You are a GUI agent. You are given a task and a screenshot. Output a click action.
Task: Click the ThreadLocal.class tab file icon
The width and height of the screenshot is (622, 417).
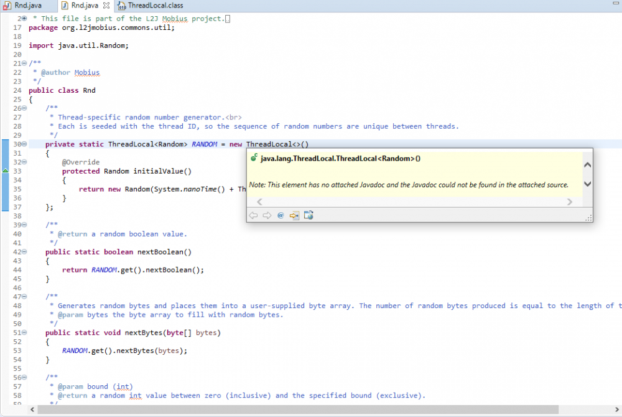pyautogui.click(x=121, y=6)
